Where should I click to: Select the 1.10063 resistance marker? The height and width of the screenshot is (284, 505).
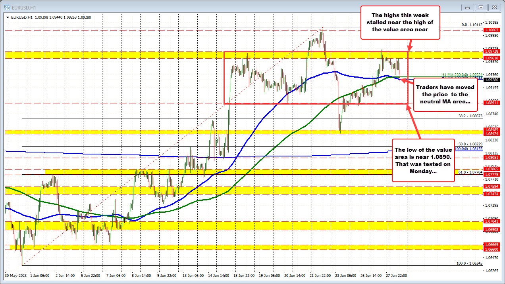[492, 29]
